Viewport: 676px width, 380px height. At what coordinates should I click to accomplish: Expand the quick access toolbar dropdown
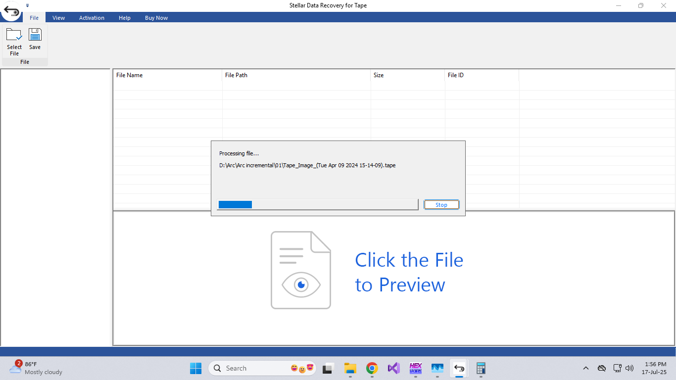pos(28,5)
